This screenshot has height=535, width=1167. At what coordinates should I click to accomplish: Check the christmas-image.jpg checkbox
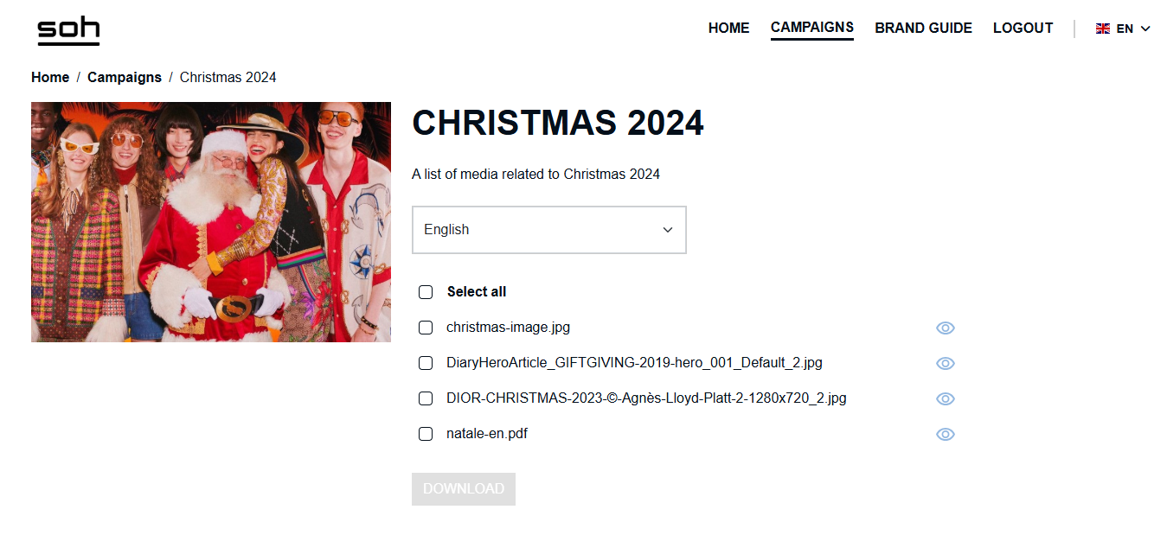[x=426, y=328]
